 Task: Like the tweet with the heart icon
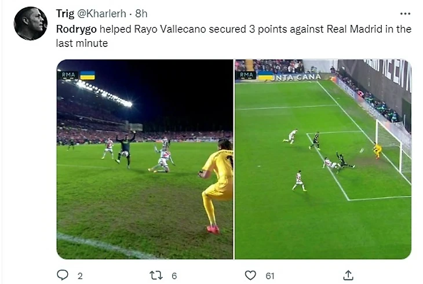coord(250,275)
